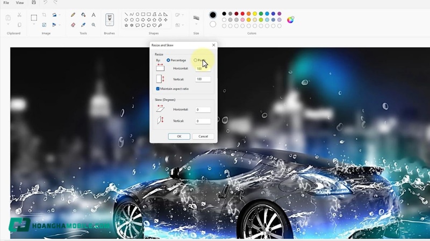Select the Color picker eyedropper tool
Image resolution: width=430 pixels, height=241 pixels.
(x=83, y=25)
